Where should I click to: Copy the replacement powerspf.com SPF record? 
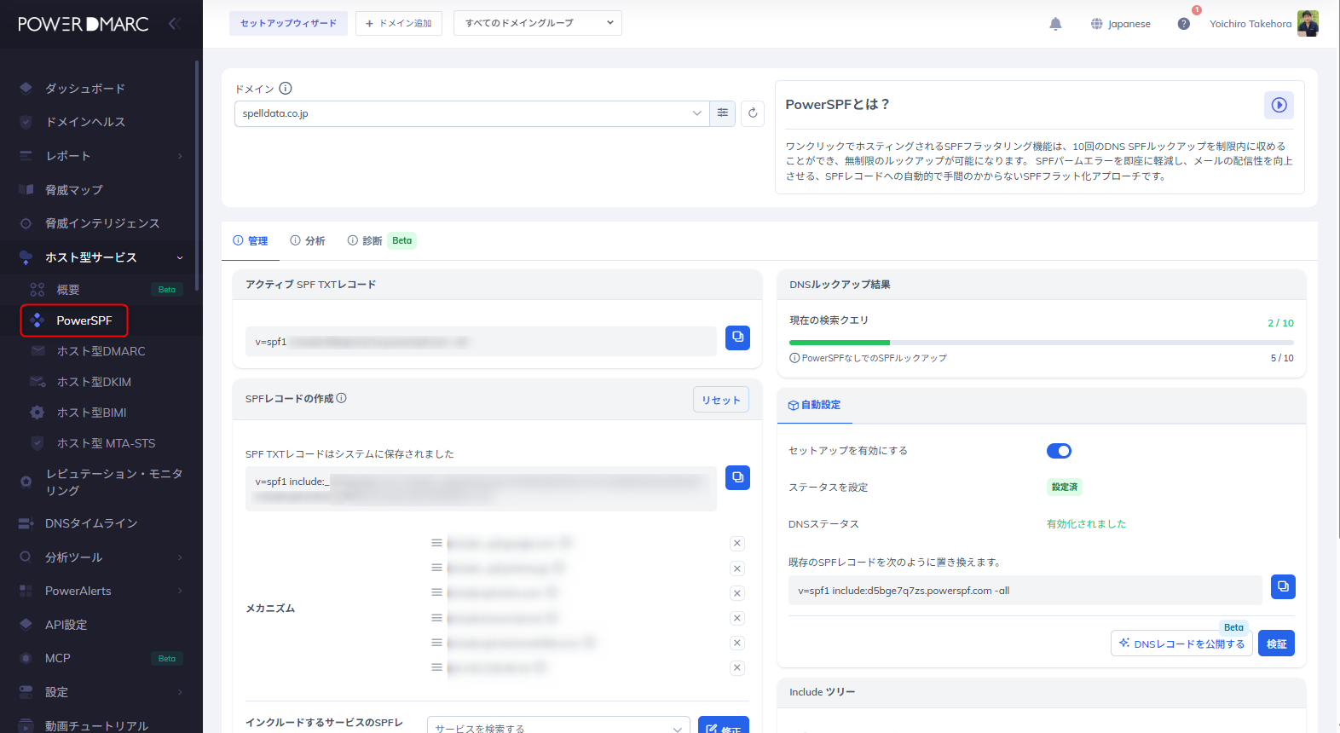pyautogui.click(x=1283, y=586)
